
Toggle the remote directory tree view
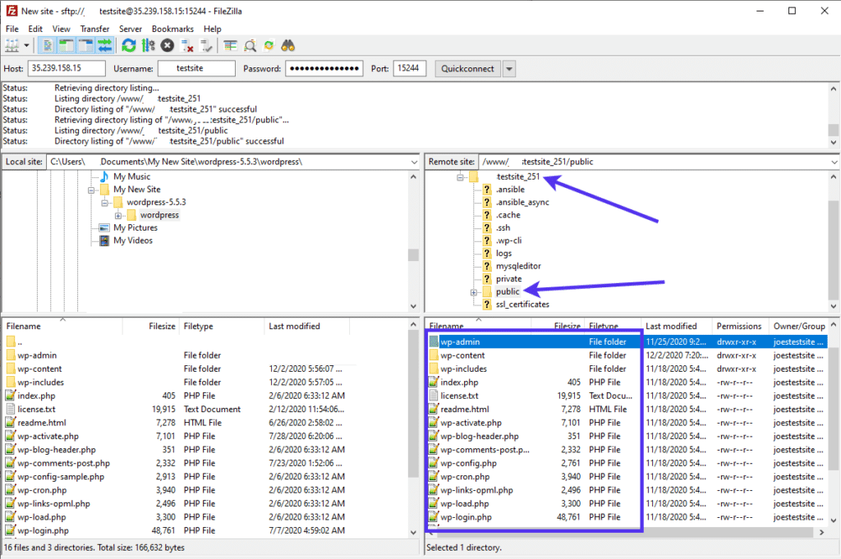click(85, 45)
